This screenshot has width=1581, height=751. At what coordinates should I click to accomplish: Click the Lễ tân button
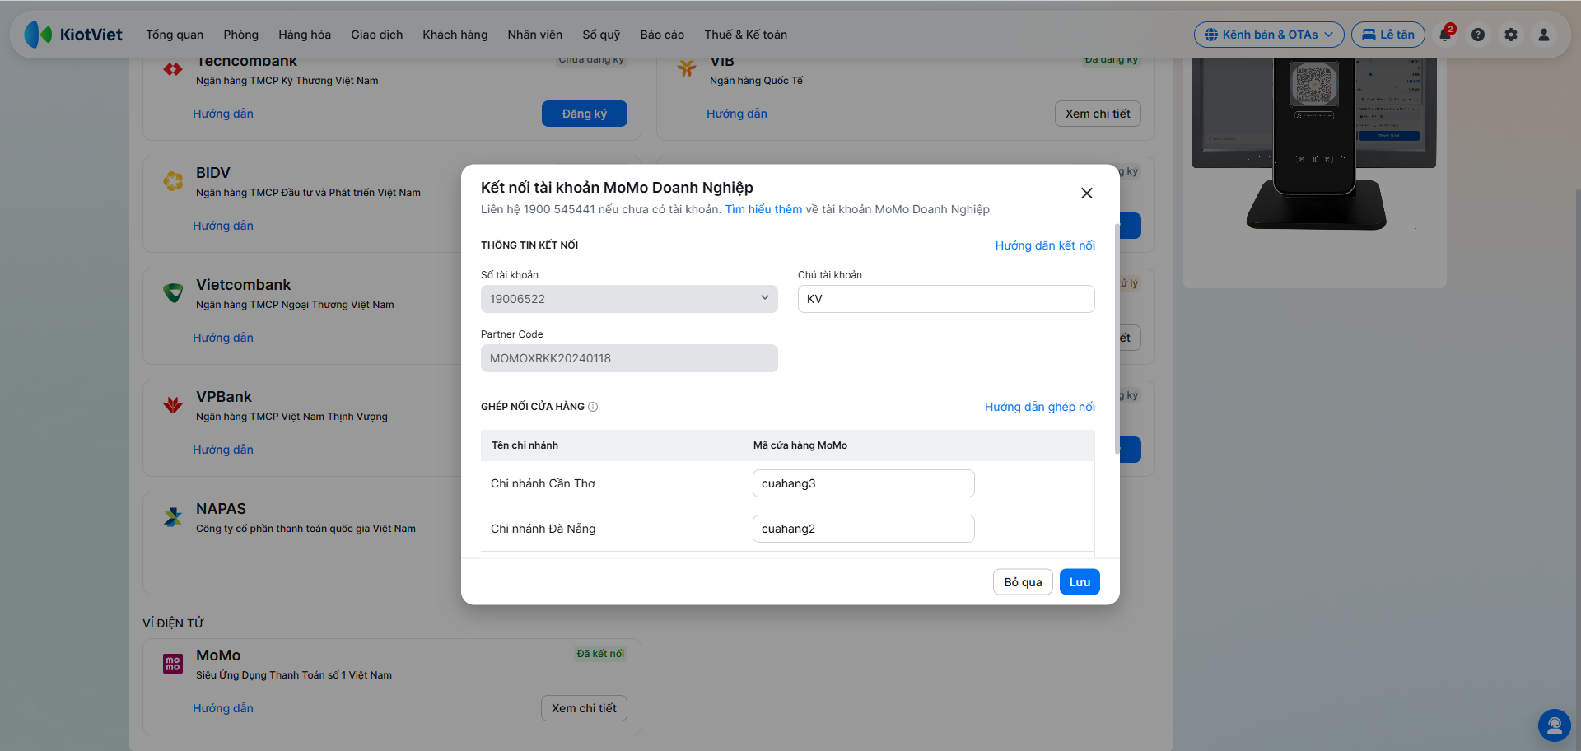[1388, 35]
